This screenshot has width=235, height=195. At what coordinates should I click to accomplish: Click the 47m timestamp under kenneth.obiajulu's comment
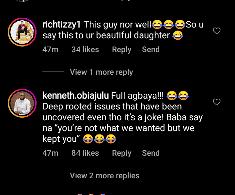[x=50, y=153]
